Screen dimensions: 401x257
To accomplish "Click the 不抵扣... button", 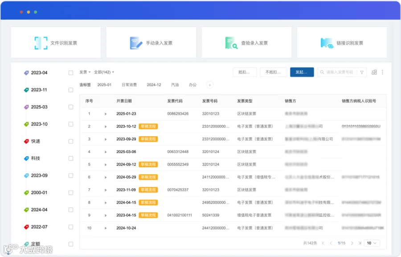I will (x=273, y=72).
